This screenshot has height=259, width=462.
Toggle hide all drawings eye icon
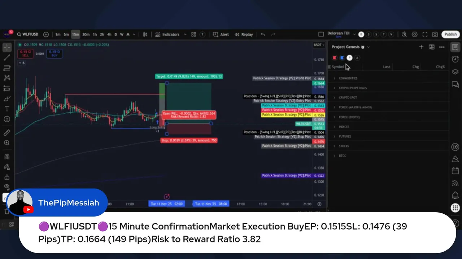coord(7,187)
